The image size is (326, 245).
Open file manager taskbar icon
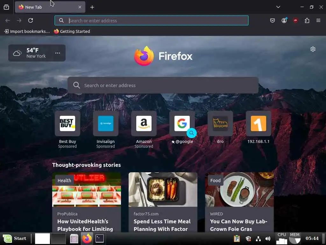[74, 239]
